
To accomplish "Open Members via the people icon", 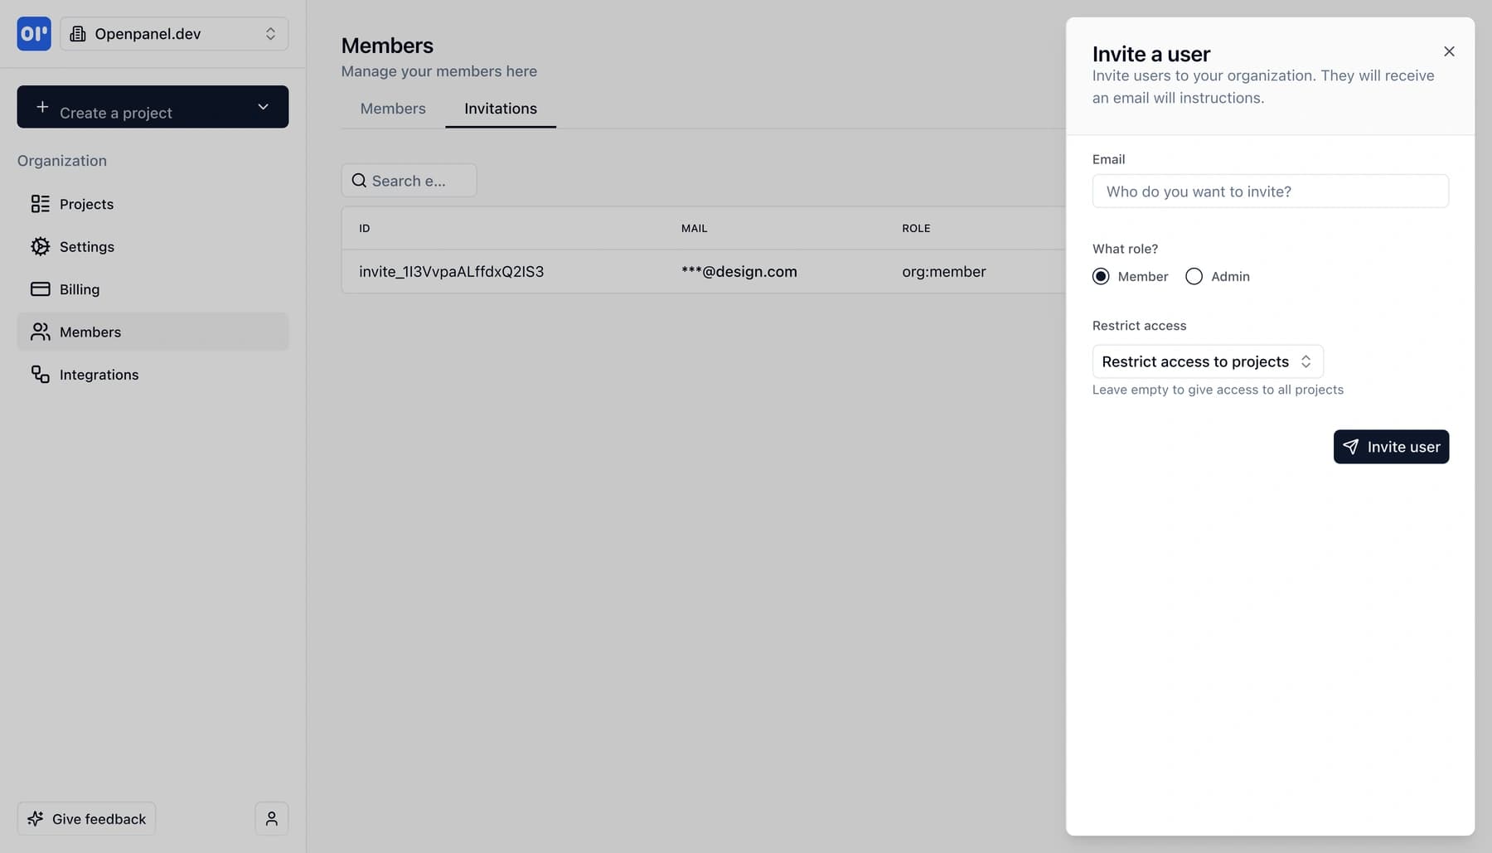I will coord(41,332).
